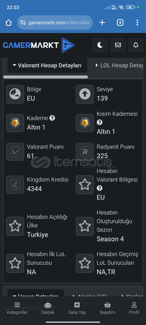Image resolution: width=146 pixels, height=325 pixels.
Task: Open notifications bell icon
Action: tap(136, 45)
